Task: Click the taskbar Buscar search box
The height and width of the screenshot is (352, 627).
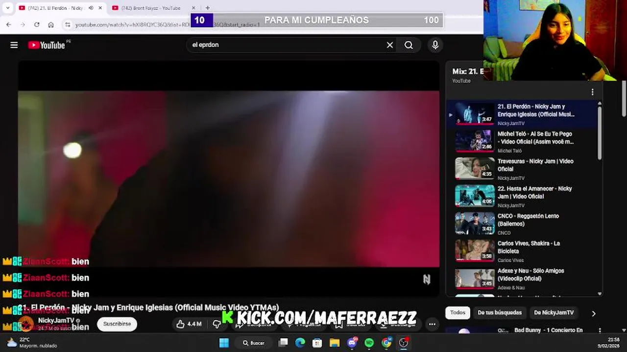Action: point(254,343)
